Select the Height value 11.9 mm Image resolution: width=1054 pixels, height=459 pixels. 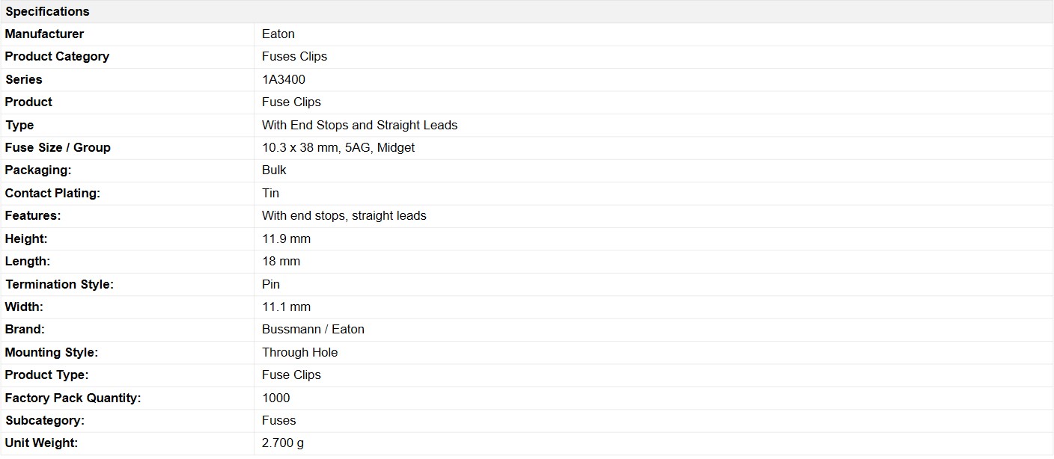[x=286, y=238]
